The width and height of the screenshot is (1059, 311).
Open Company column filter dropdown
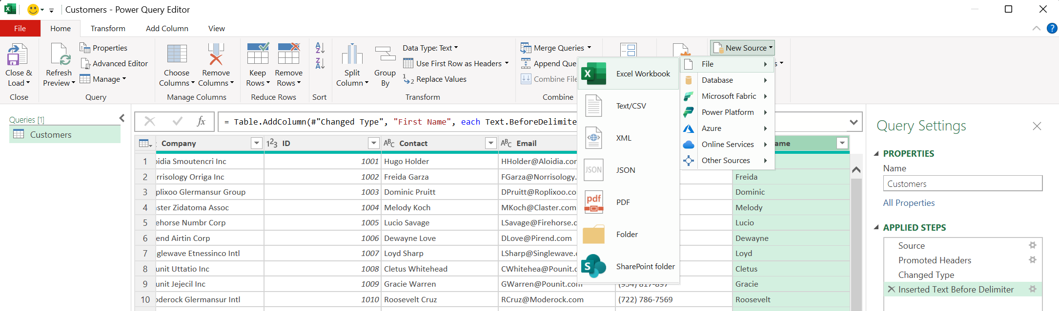point(257,143)
